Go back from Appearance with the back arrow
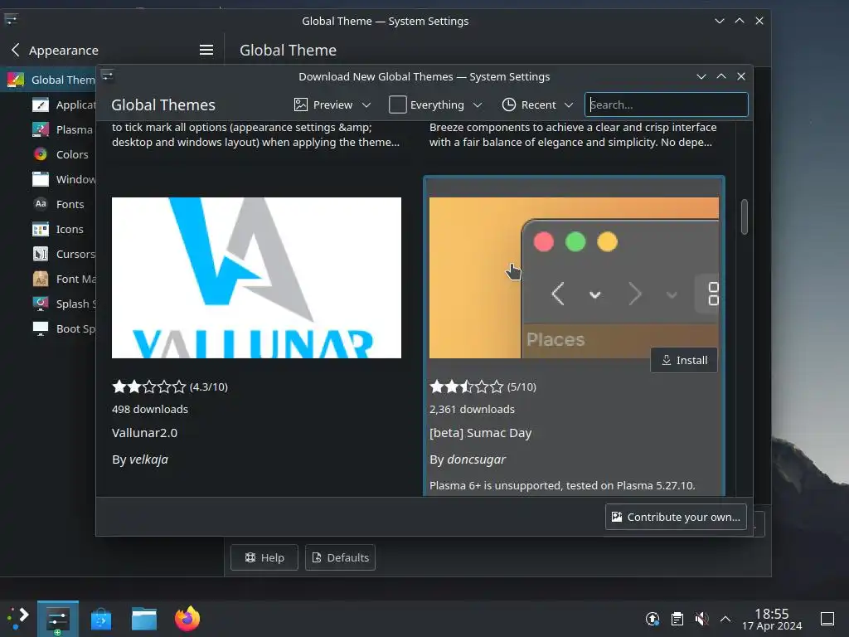This screenshot has height=637, width=849. 15,51
